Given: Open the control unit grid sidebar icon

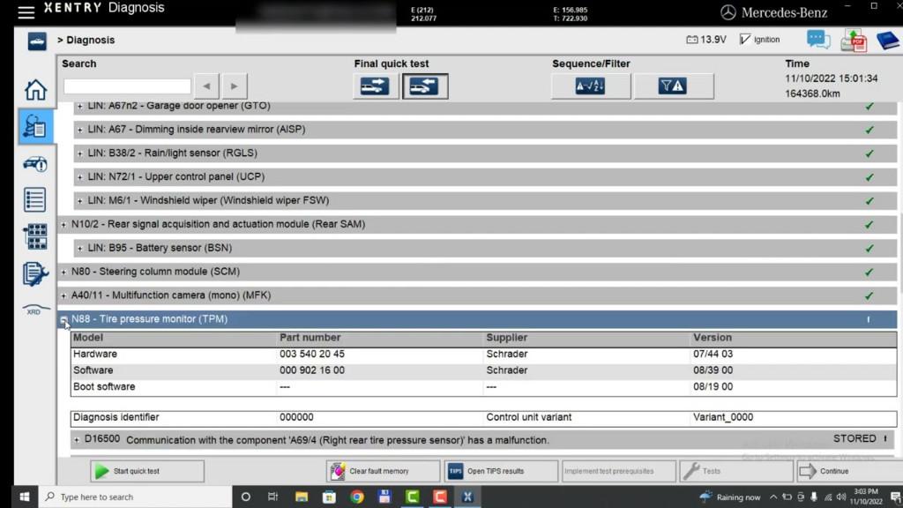Looking at the screenshot, I should pos(35,236).
